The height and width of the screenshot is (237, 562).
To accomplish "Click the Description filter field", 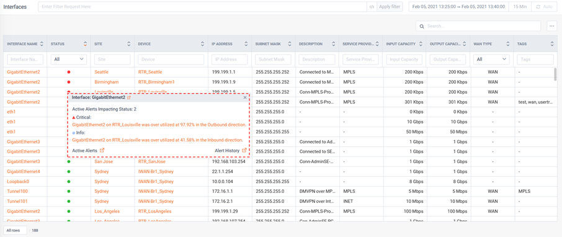I will (x=317, y=59).
